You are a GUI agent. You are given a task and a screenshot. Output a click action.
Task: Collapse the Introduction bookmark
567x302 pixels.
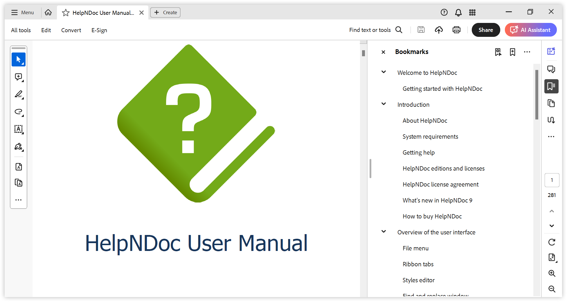(384, 104)
